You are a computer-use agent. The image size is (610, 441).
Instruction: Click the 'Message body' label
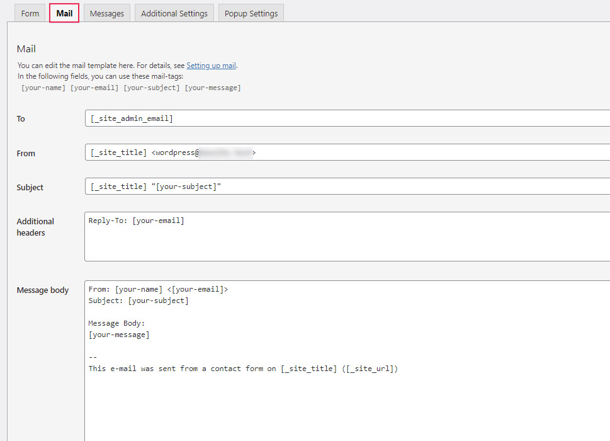coord(43,290)
